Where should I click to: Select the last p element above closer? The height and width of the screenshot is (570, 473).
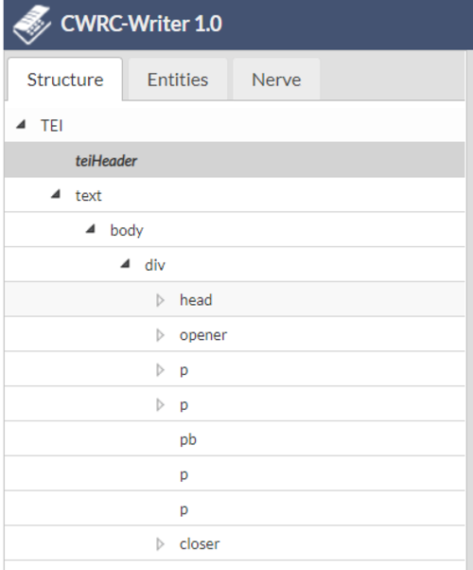click(x=184, y=509)
